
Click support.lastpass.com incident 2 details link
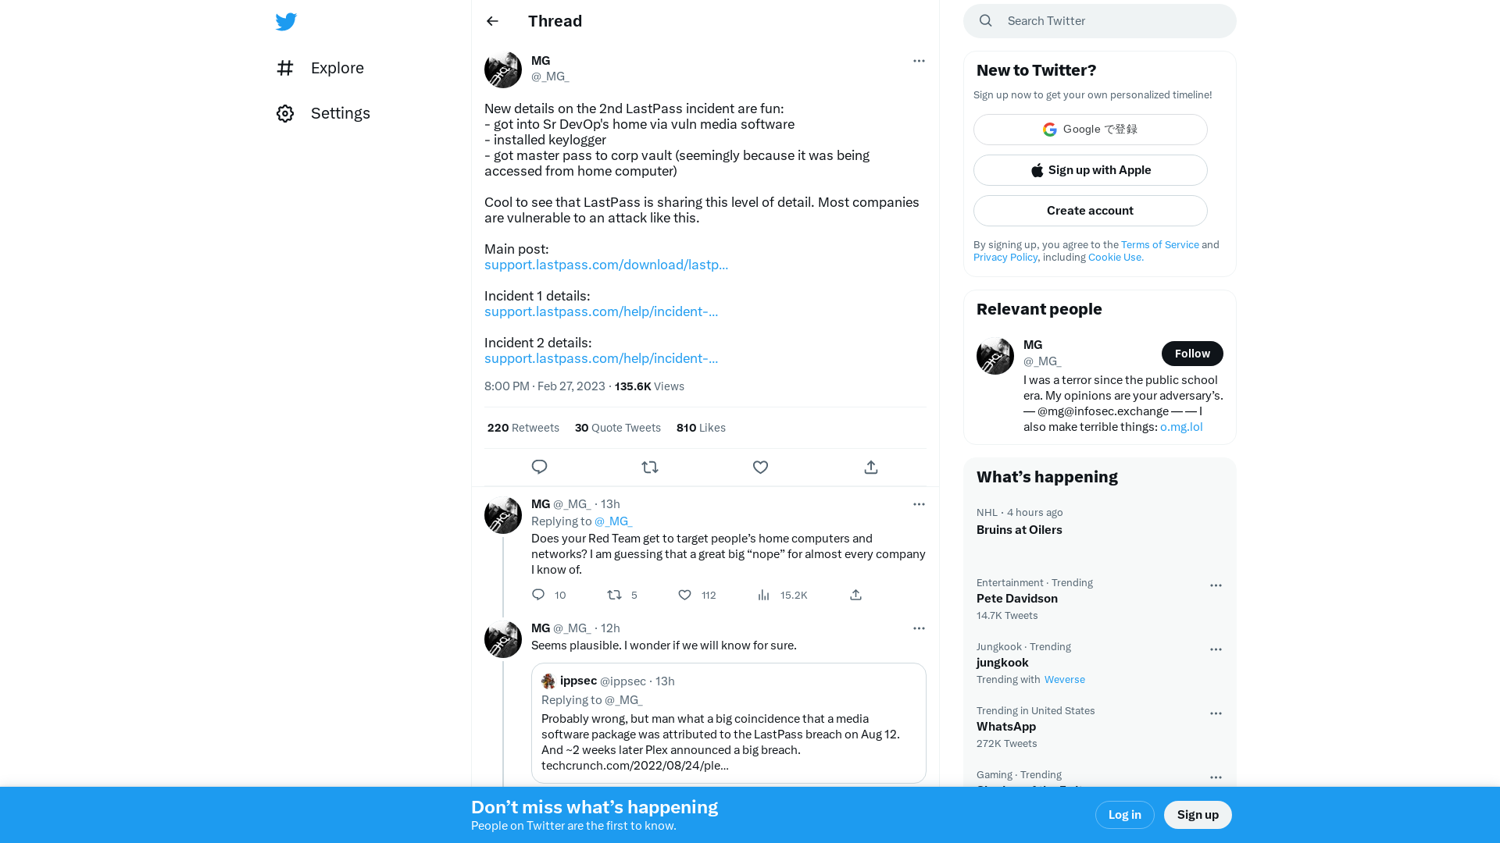(601, 358)
